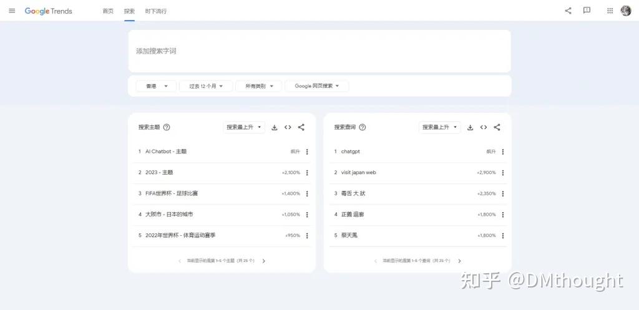Open more options for 正義 迴廊 row
Image resolution: width=639 pixels, height=310 pixels.
(x=502, y=215)
